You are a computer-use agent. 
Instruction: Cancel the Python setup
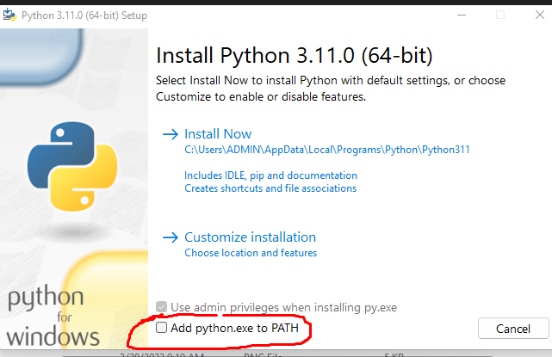(513, 329)
